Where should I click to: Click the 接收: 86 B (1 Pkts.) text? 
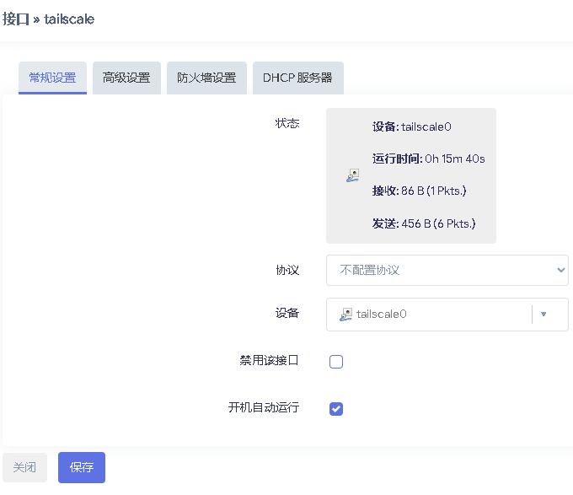pos(419,191)
